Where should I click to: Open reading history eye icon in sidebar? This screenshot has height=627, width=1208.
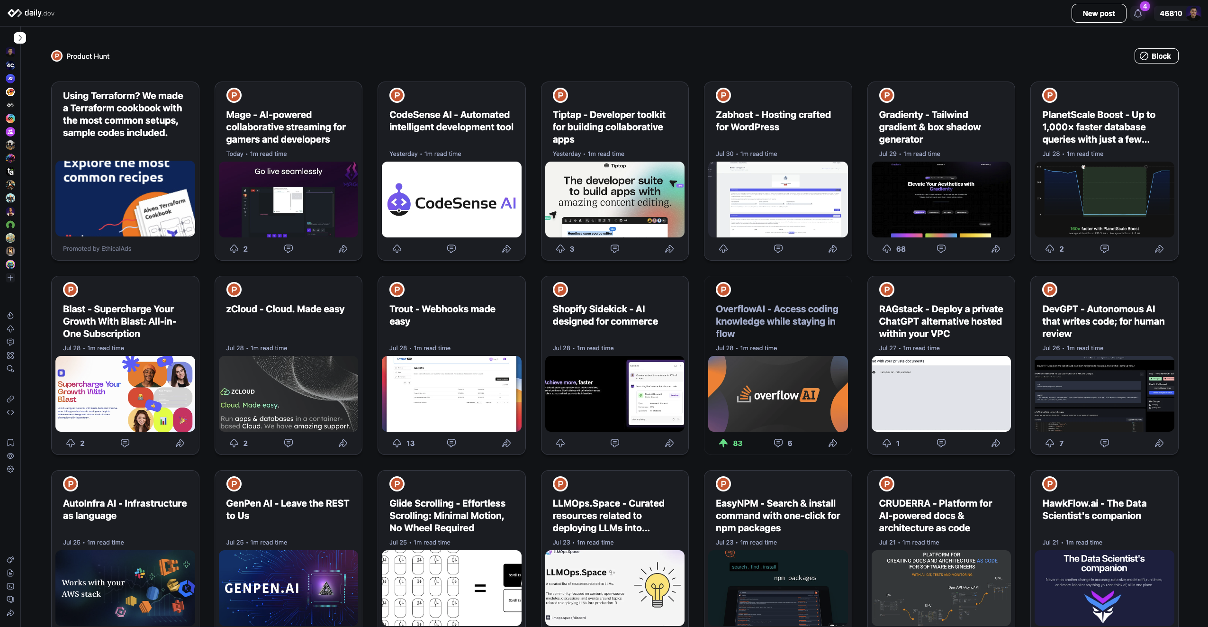tap(10, 456)
